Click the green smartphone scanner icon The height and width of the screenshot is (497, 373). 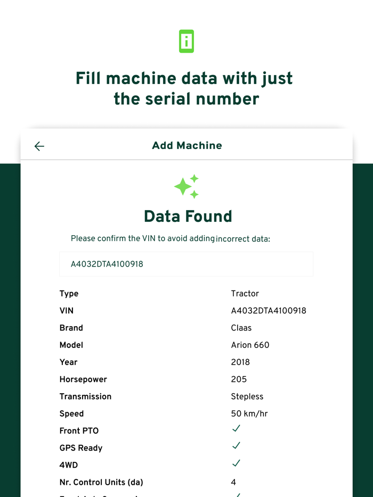(186, 41)
